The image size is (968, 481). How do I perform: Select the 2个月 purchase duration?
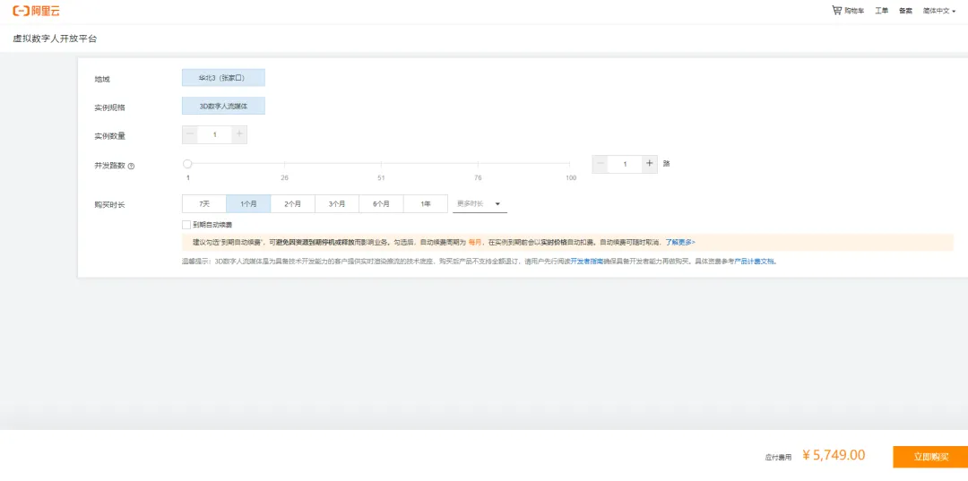293,203
